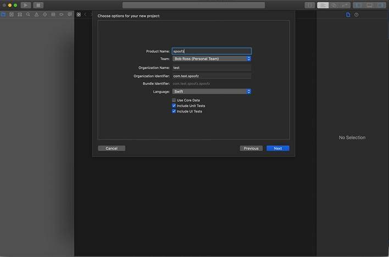Image resolution: width=389 pixels, height=257 pixels.
Task: Click the Library curly braces button
Action: 310,5
